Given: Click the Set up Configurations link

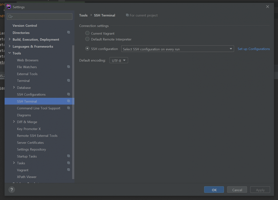Looking at the screenshot, I should (254, 49).
